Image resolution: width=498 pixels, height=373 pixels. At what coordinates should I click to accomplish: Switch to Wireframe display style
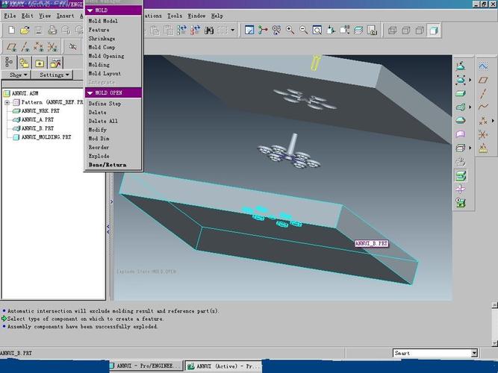tap(392, 31)
